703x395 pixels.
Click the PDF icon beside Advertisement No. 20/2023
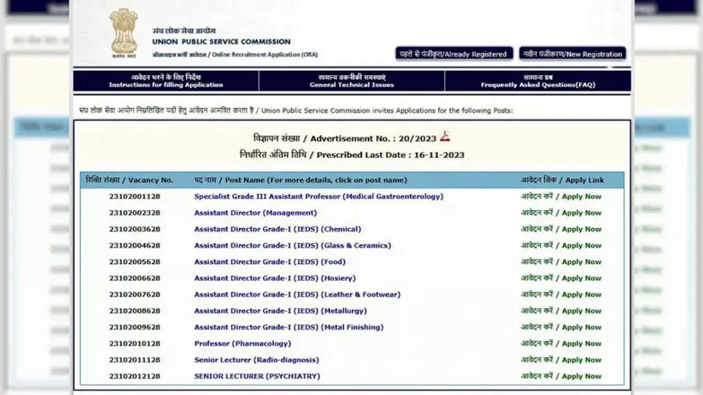point(444,137)
